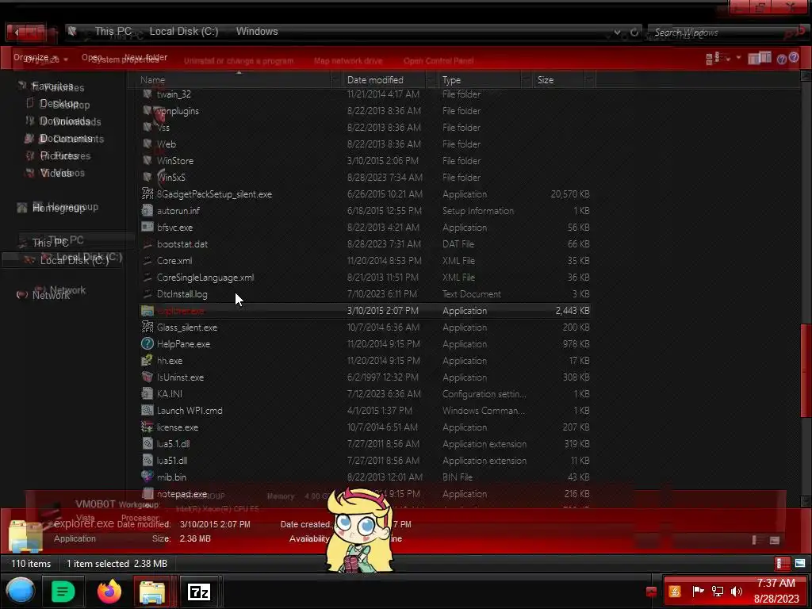Select Homegroup in navigation pane

[59, 208]
